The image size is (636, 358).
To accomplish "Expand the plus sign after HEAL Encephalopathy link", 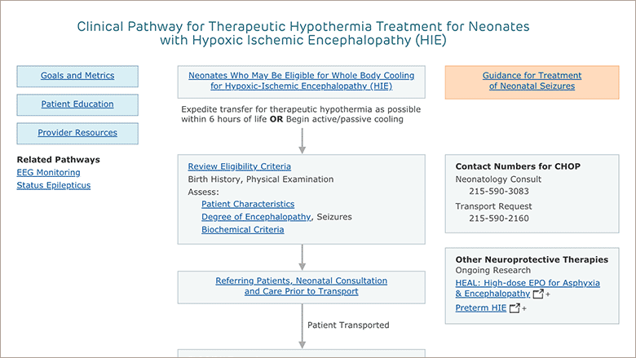I will (548, 294).
